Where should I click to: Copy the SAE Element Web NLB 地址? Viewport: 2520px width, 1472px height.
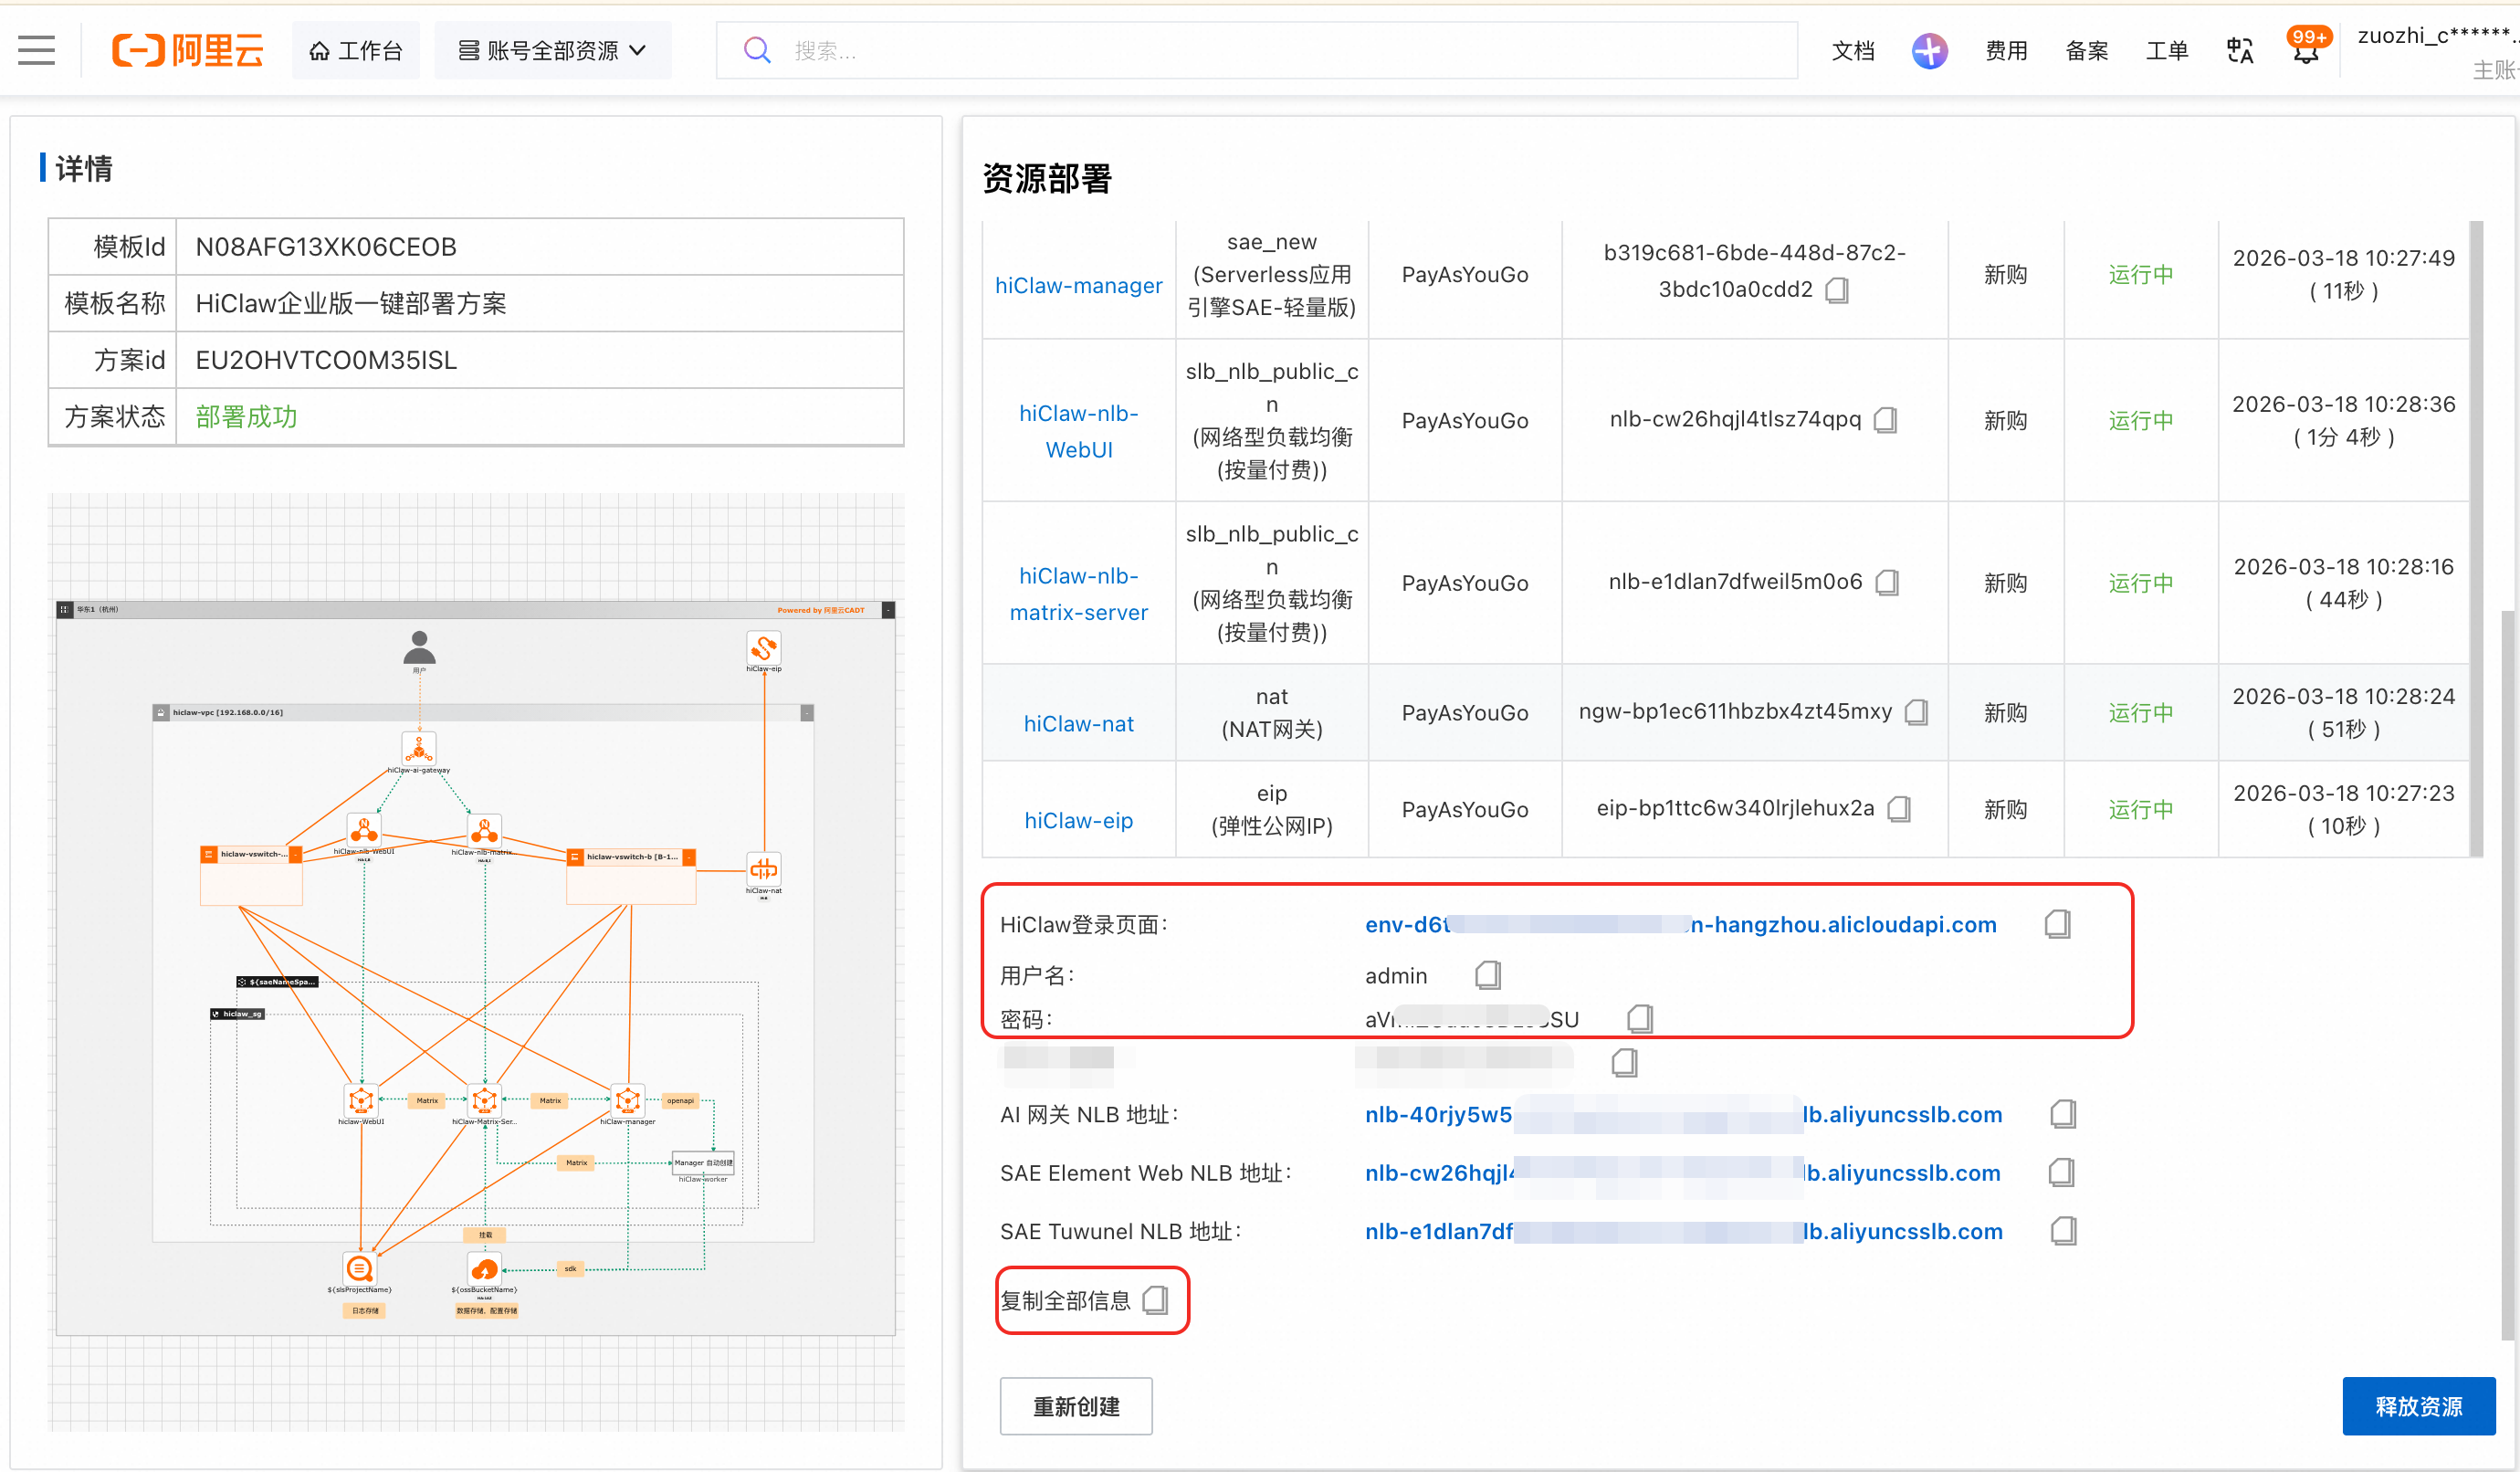[x=2062, y=1172]
